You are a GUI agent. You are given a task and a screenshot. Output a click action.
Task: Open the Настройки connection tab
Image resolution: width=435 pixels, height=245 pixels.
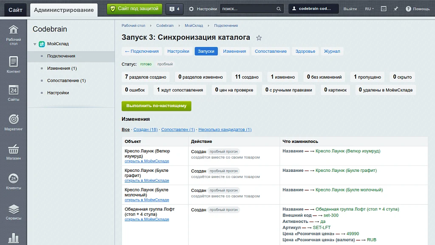point(178,51)
